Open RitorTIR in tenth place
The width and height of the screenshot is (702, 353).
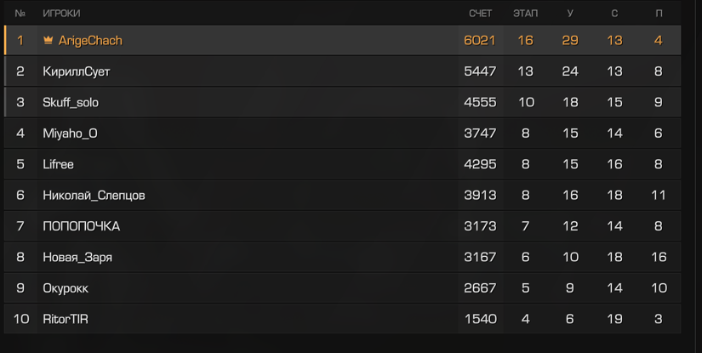point(343,318)
